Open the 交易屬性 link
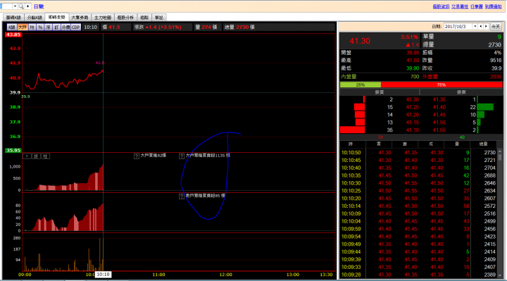The height and width of the screenshot is (281, 507). tap(460, 6)
